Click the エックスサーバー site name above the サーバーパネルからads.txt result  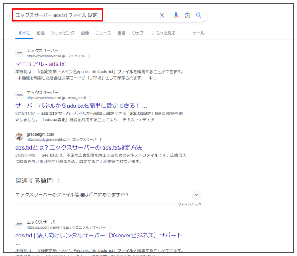pyautogui.click(x=43, y=93)
